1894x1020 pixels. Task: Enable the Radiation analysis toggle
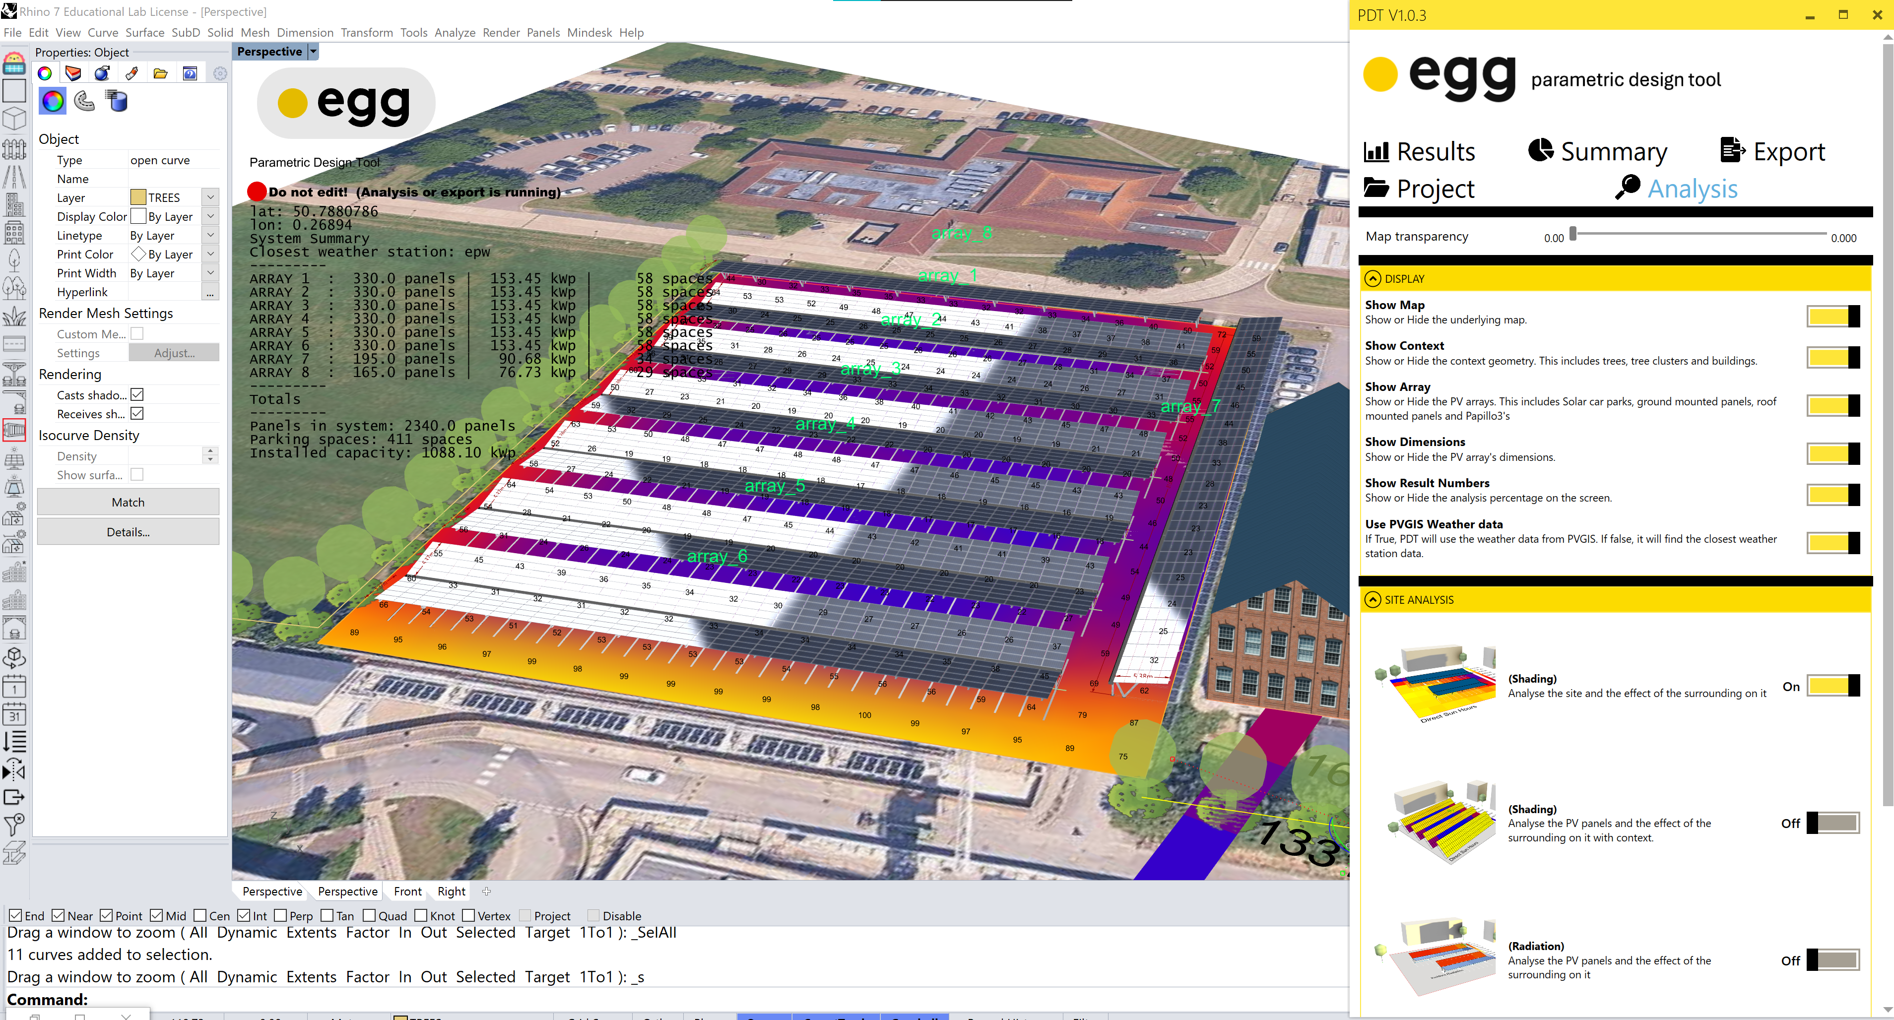(1832, 960)
